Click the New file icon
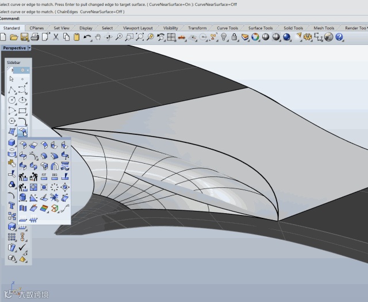 click(3, 37)
